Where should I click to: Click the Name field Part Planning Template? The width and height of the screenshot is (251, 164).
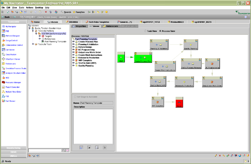(97, 103)
